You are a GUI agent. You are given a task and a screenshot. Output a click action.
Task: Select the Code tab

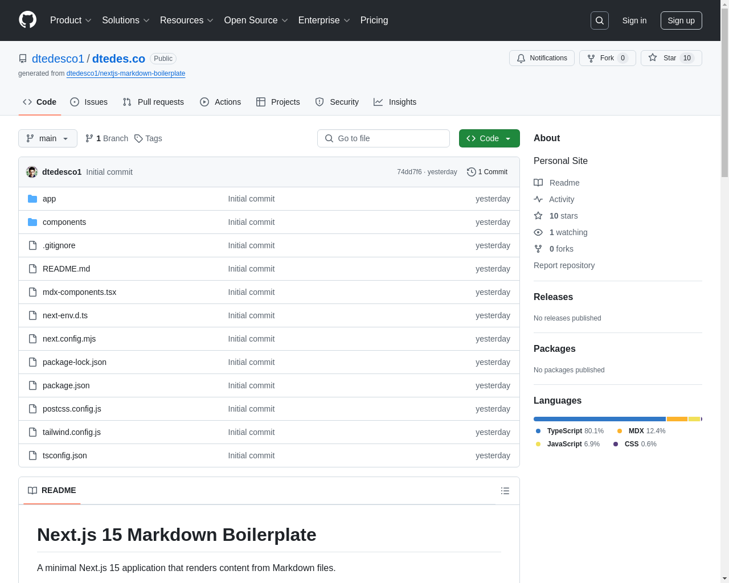pyautogui.click(x=40, y=102)
